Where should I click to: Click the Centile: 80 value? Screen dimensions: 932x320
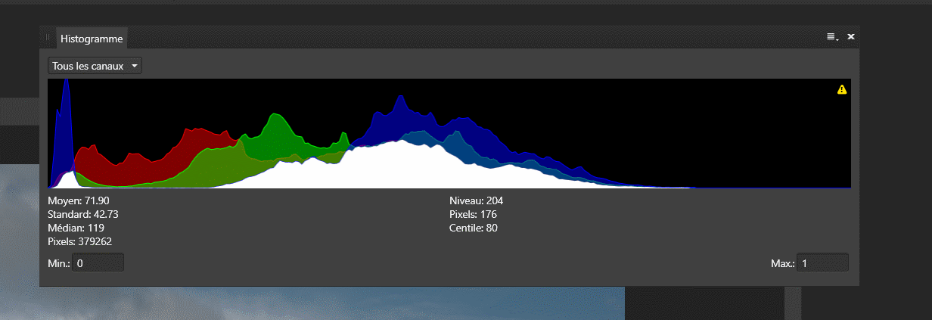point(474,228)
